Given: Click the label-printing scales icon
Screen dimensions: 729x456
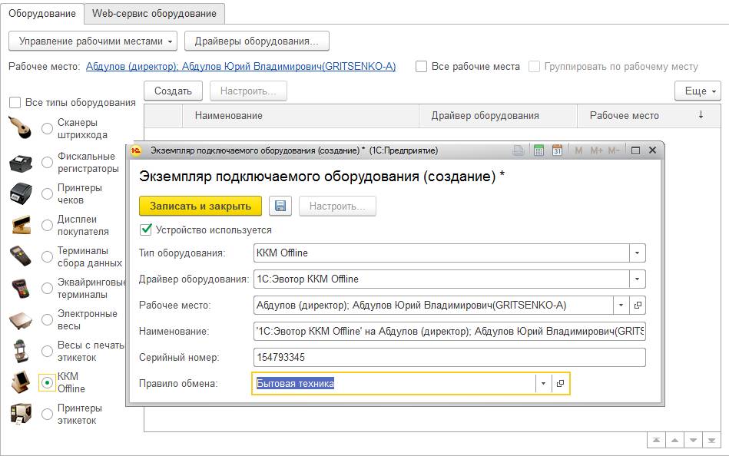Looking at the screenshot, I should 21,351.
